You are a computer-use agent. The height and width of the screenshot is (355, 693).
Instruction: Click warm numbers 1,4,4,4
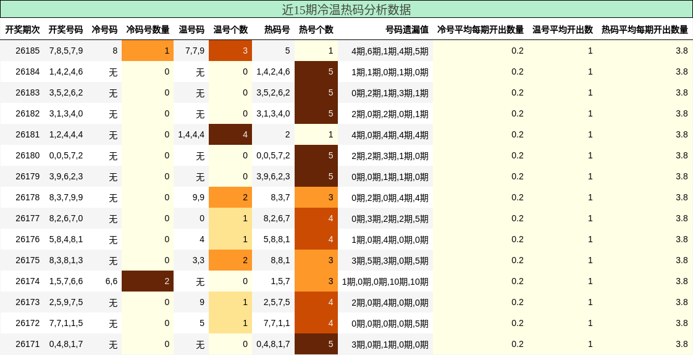point(191,134)
